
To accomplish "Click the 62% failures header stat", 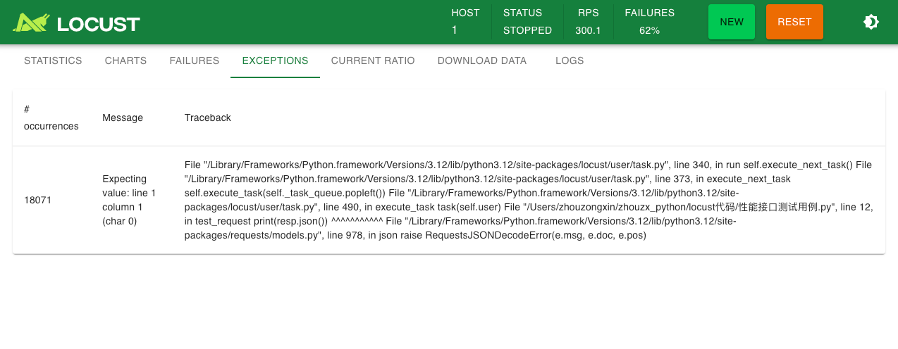I will coord(649,30).
